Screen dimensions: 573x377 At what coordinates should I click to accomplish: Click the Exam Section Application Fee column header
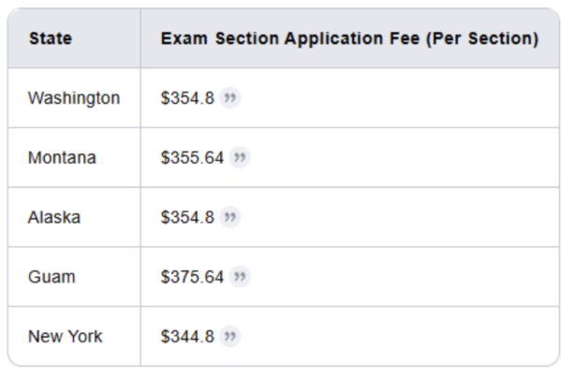coord(350,38)
